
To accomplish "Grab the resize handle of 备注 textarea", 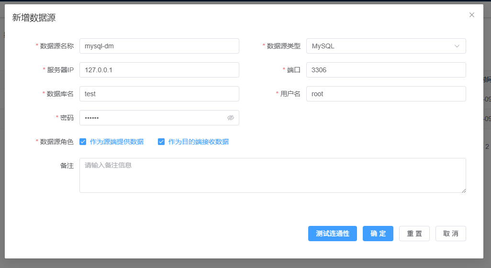I will point(463,190).
